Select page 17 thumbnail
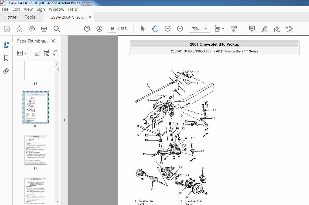Screen dimensions: 309x205 coord(35,150)
